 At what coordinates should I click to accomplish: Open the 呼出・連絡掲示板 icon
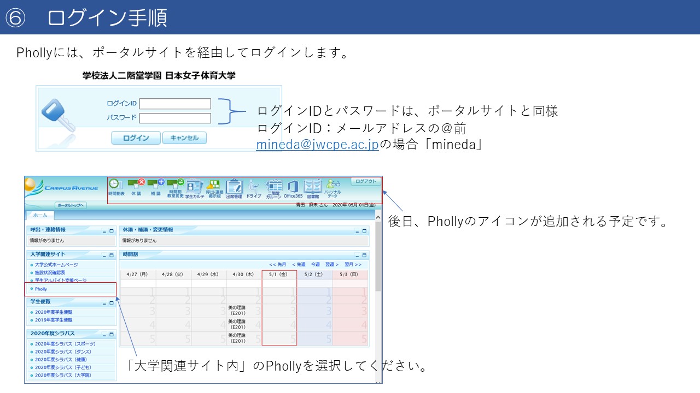point(214,189)
